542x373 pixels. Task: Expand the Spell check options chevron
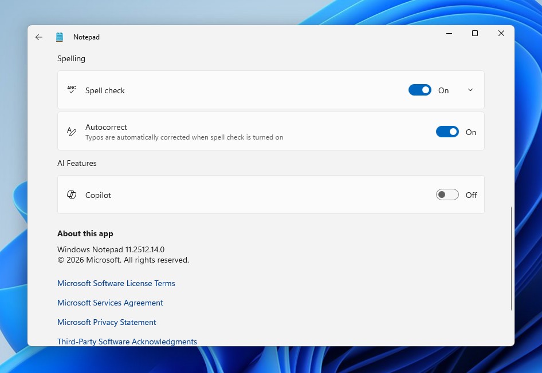[x=470, y=90]
